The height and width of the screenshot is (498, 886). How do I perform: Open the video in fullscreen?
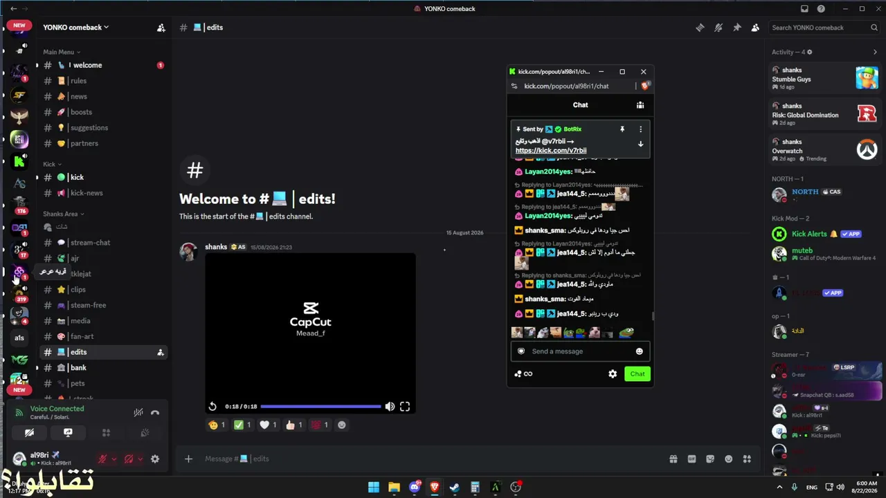405,407
